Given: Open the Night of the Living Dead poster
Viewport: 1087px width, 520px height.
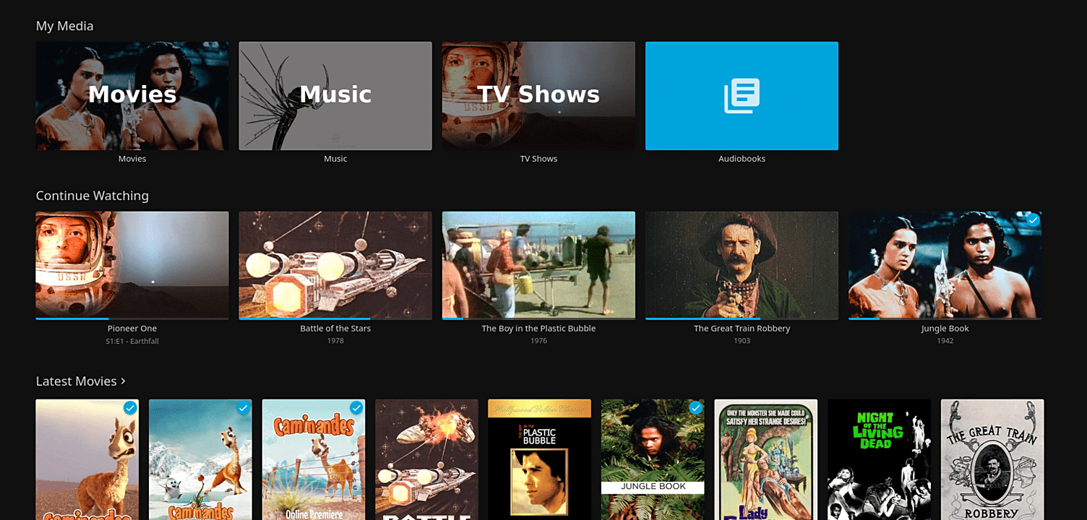Looking at the screenshot, I should point(879,459).
